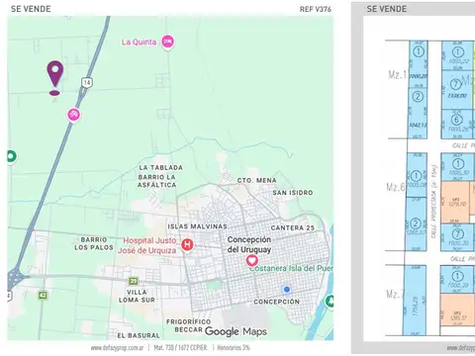Click the Mz.6 block label
The image size is (475, 356).
[x=396, y=187]
